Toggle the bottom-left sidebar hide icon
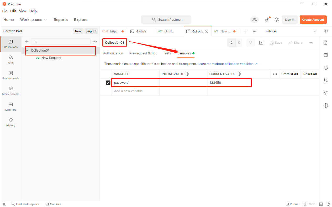Viewport: 332px width, 207px height. tap(4, 204)
